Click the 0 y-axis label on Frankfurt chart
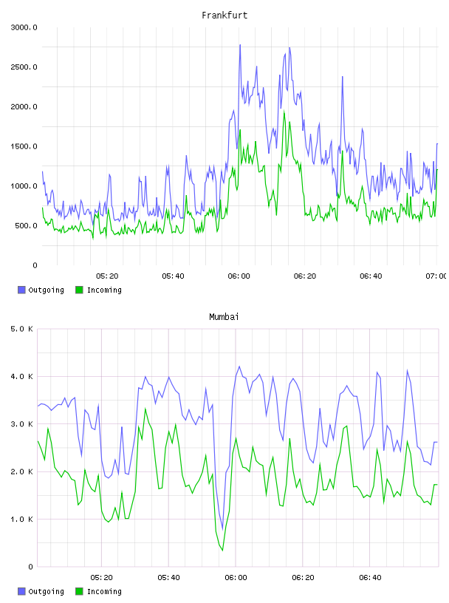 [x=35, y=265]
